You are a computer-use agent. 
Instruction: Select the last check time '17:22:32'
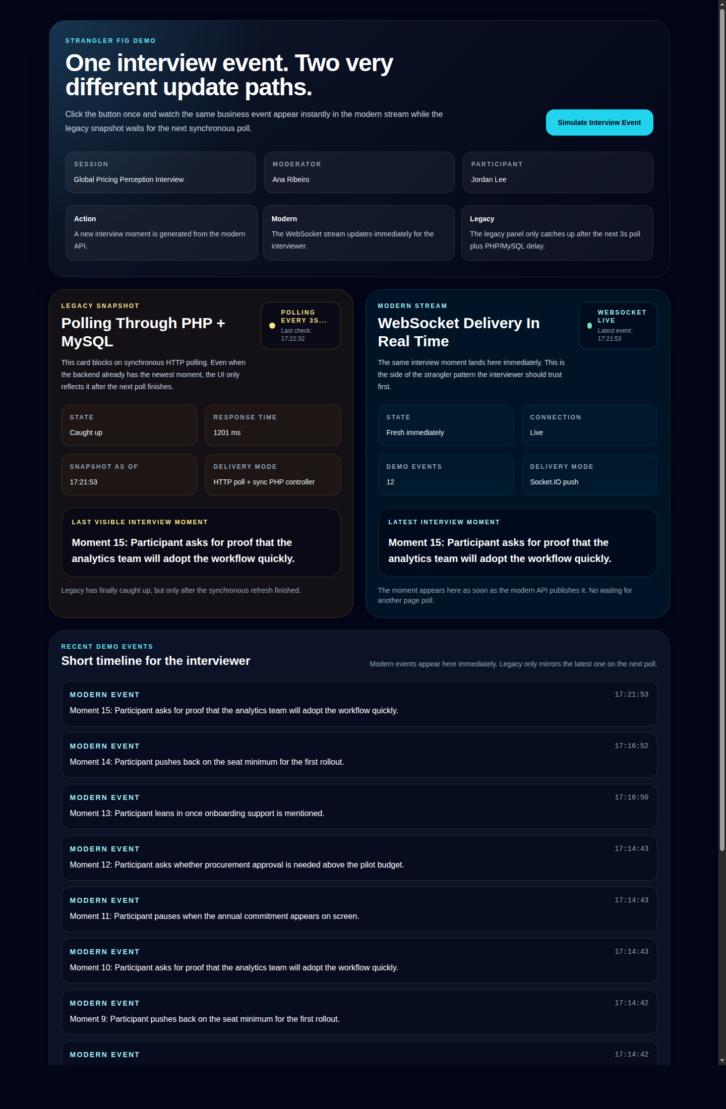point(293,339)
